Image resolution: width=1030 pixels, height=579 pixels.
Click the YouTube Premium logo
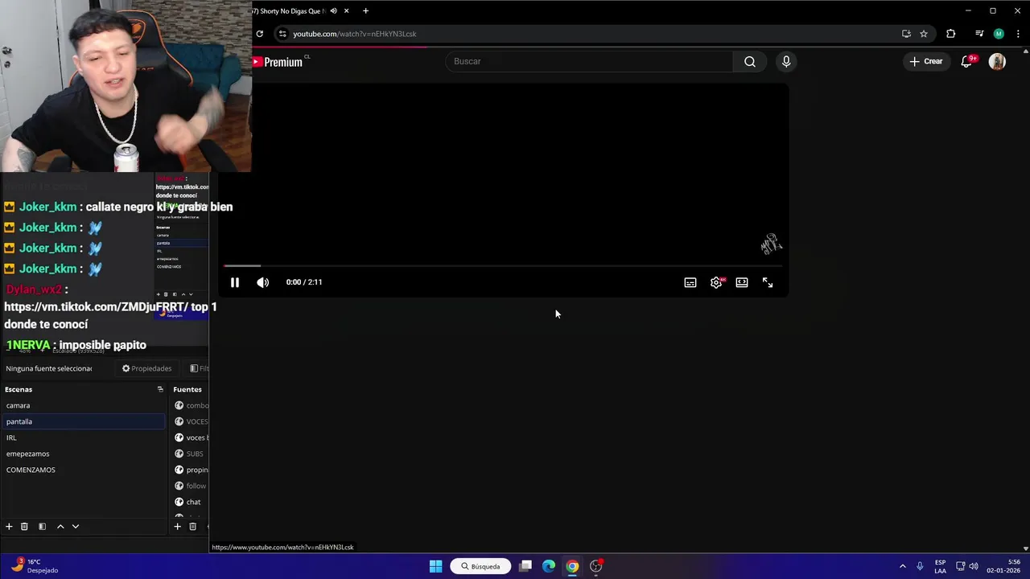[278, 62]
